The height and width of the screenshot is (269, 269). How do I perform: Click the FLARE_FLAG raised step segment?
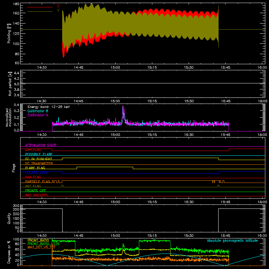105,167
